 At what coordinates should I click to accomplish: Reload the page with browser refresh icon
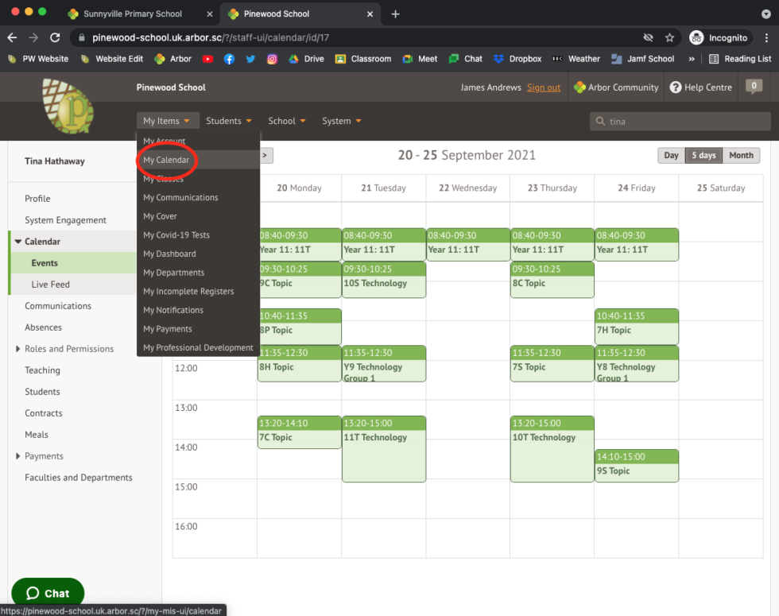tap(55, 37)
